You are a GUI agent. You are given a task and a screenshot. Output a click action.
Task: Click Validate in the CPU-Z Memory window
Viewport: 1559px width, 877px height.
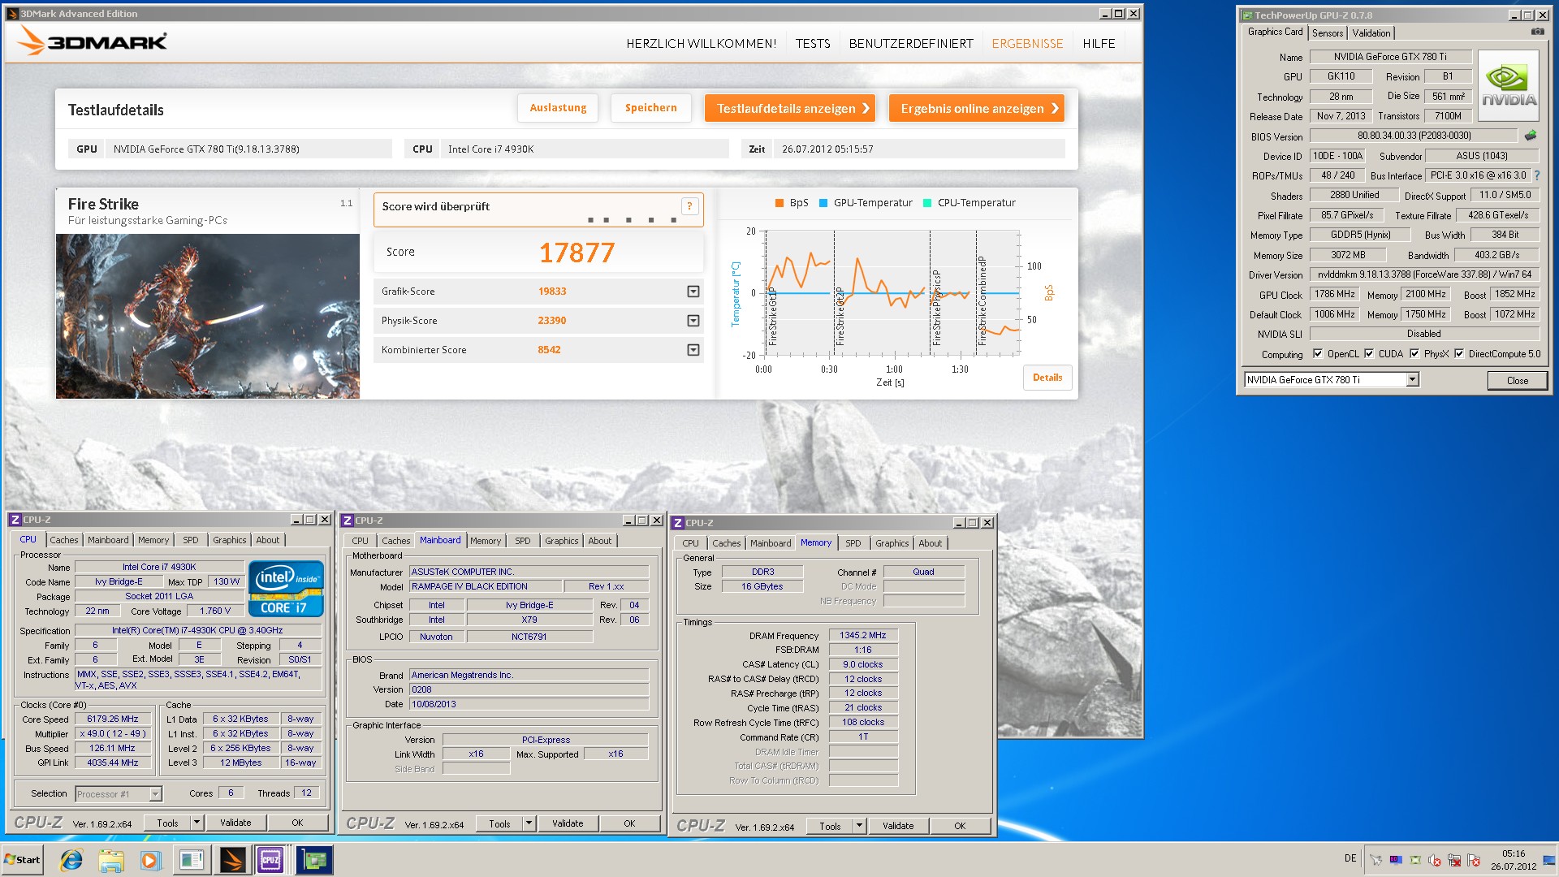click(x=898, y=826)
